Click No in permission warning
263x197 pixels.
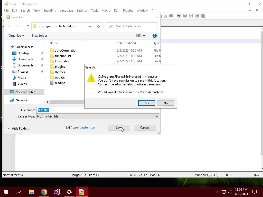pos(166,103)
